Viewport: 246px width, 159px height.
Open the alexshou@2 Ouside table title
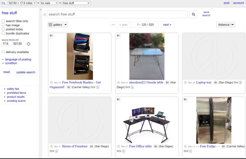click(146, 82)
